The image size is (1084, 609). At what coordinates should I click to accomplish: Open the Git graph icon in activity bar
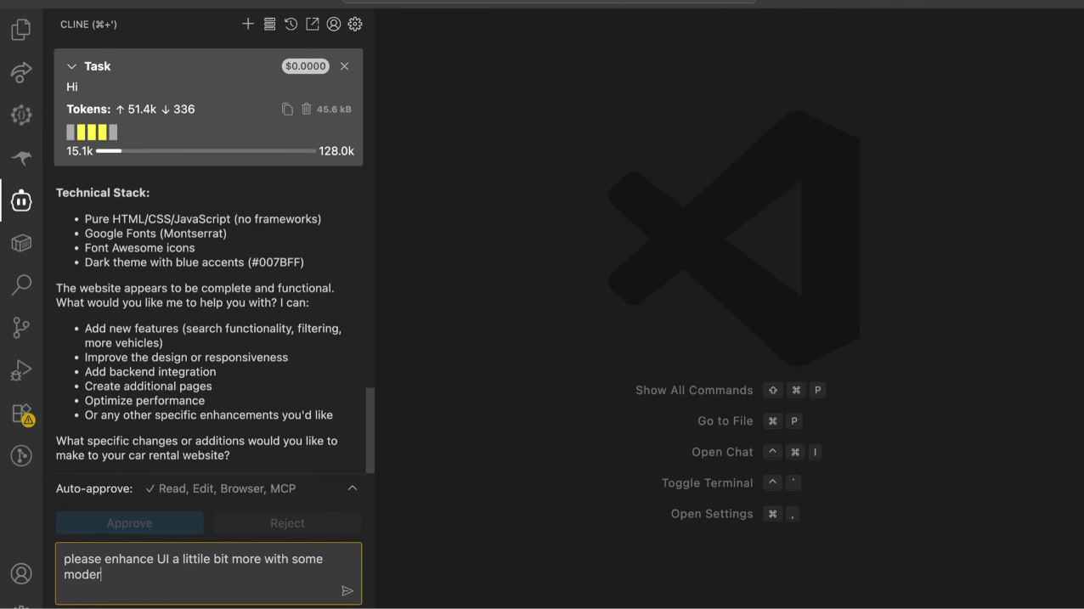pyautogui.click(x=21, y=456)
